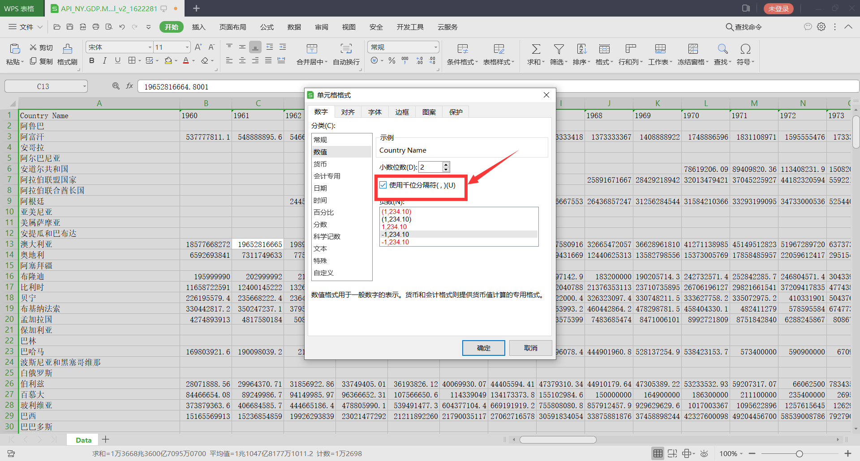Image resolution: width=860 pixels, height=461 pixels.
Task: Click the Wrap Text icon
Action: click(x=346, y=49)
